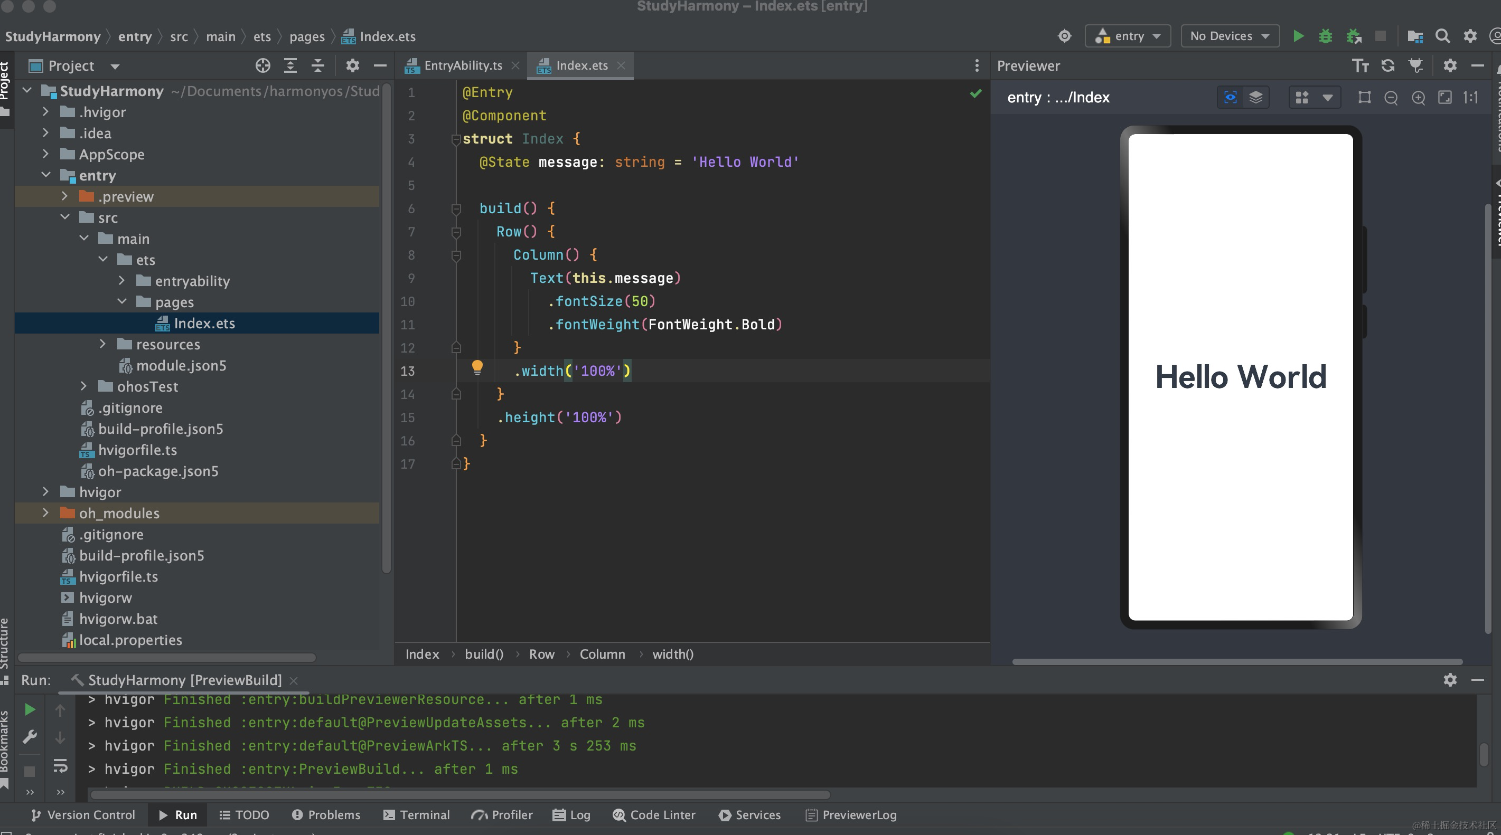Open build wrench icon in Run panel
The height and width of the screenshot is (835, 1501).
[30, 737]
